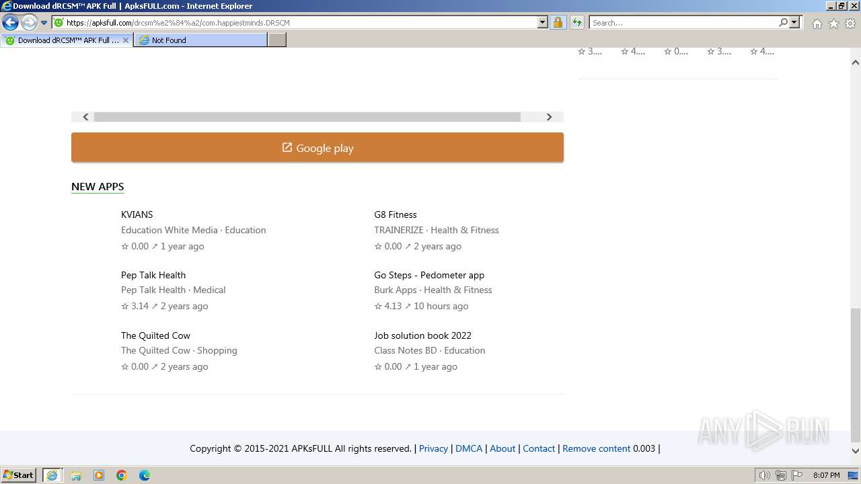Open Job solution book 2022 app

(x=422, y=335)
